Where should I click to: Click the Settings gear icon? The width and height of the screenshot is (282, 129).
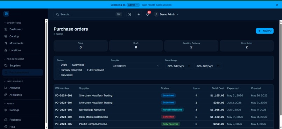click(x=6, y=110)
